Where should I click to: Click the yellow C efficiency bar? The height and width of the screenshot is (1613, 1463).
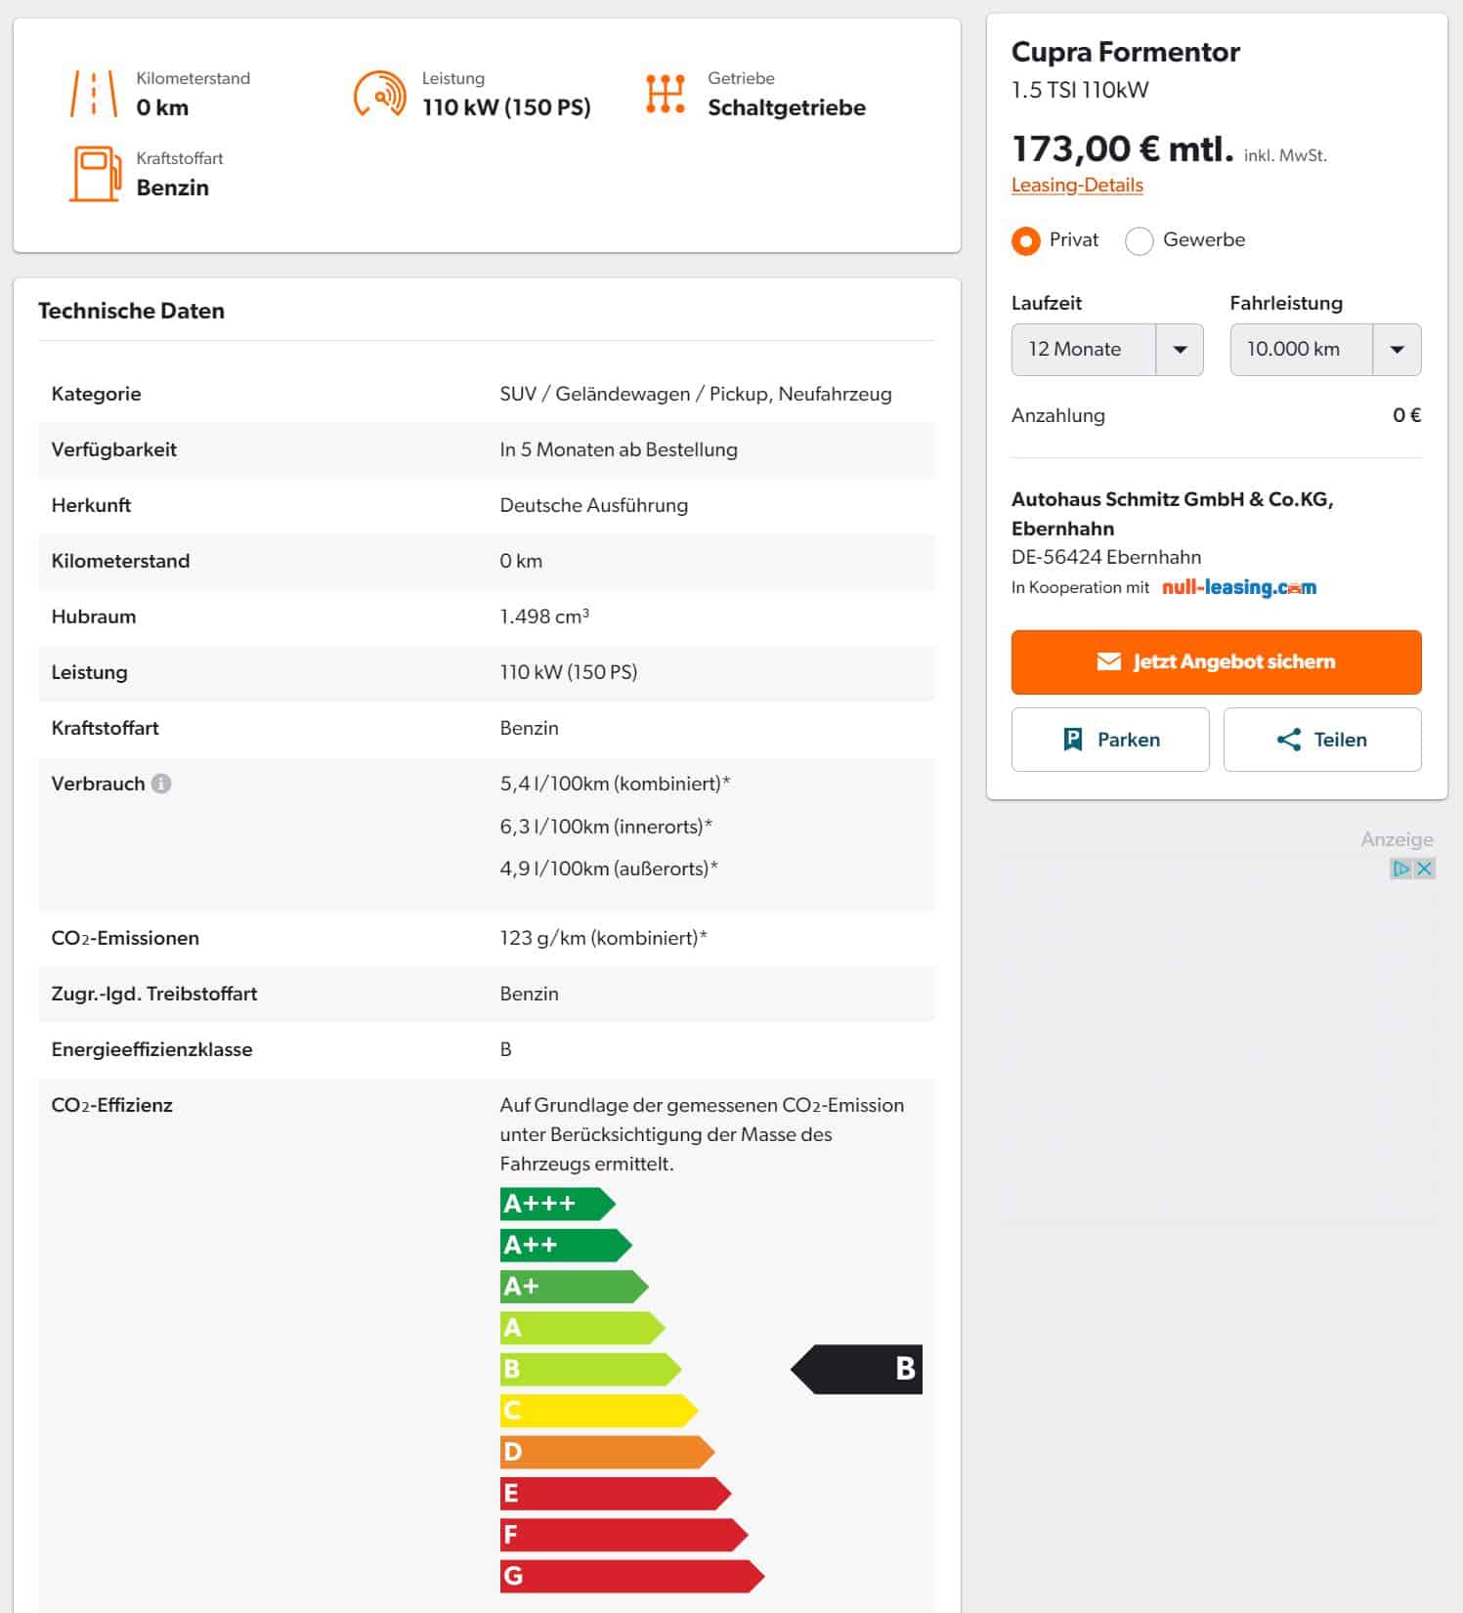click(x=598, y=1411)
